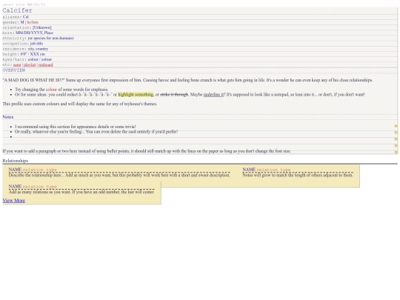This screenshot has height=300, width=400.
Task: Click 'Add as many relations' card text
Action: tap(81, 192)
